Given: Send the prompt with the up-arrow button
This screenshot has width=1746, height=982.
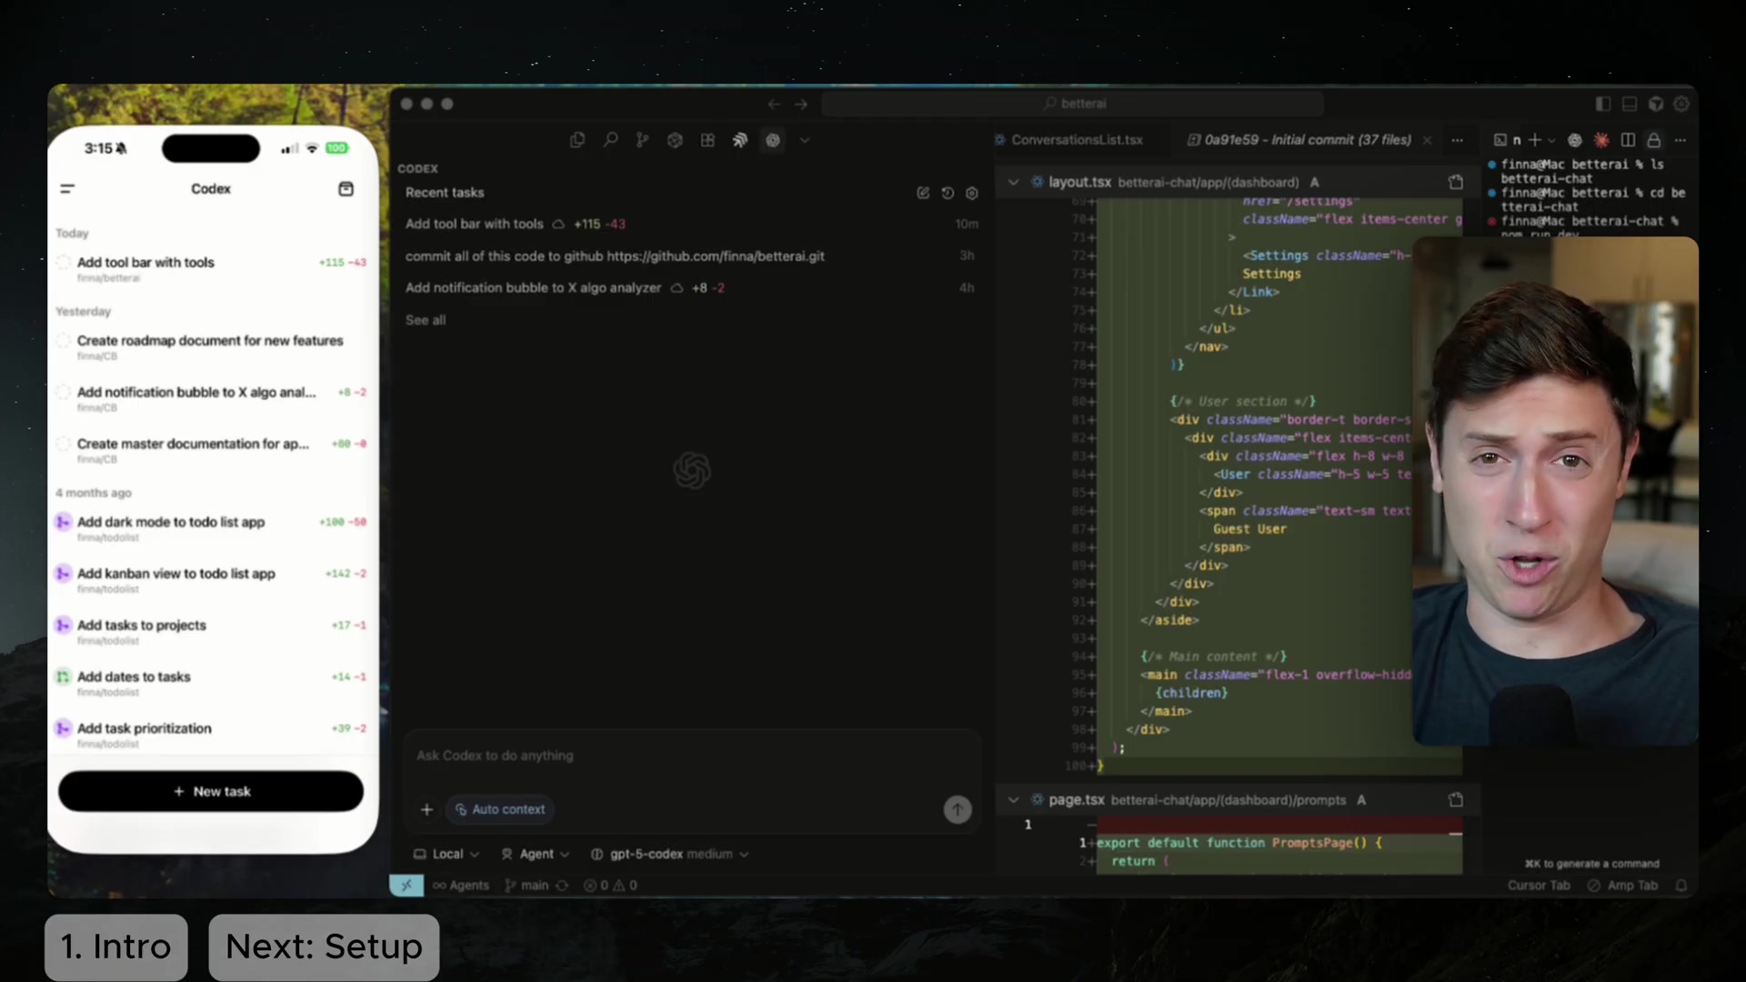Looking at the screenshot, I should (x=958, y=809).
